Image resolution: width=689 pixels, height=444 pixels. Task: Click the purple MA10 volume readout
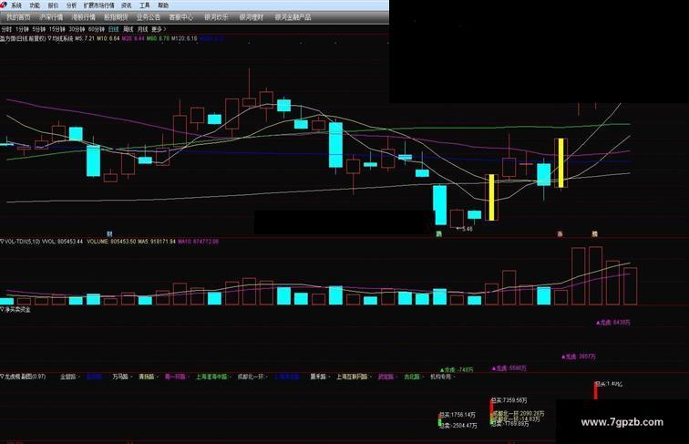[198, 242]
